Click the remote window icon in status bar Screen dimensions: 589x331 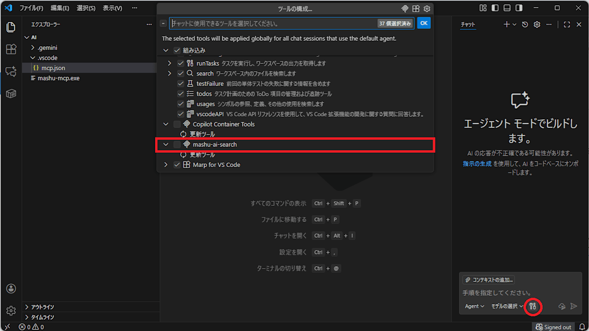pyautogui.click(x=8, y=327)
